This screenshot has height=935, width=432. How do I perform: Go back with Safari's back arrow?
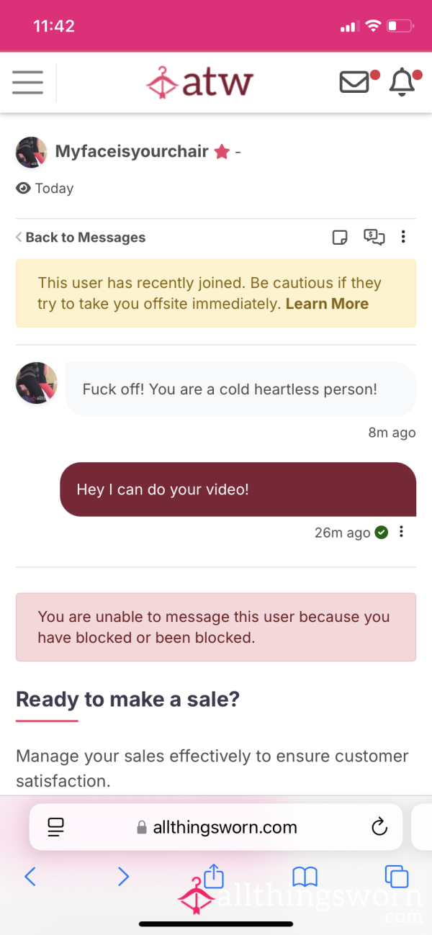tap(30, 876)
